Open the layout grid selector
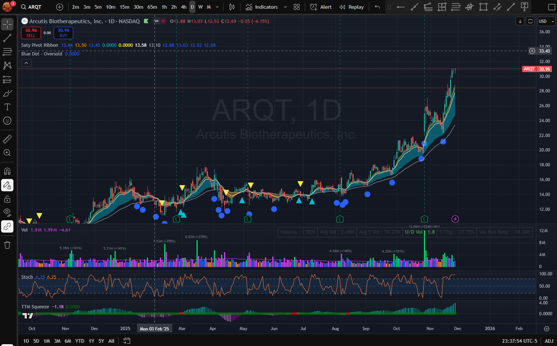The image size is (557, 346). tap(297, 7)
